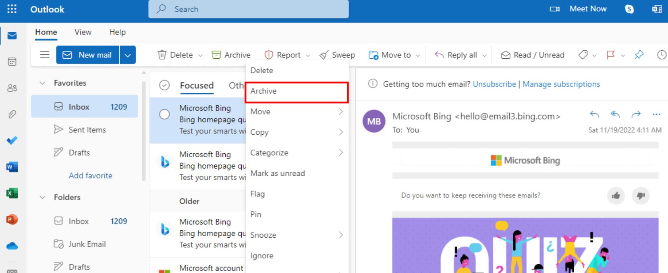Click the Add favorite link
The image size is (668, 273).
pos(91,176)
